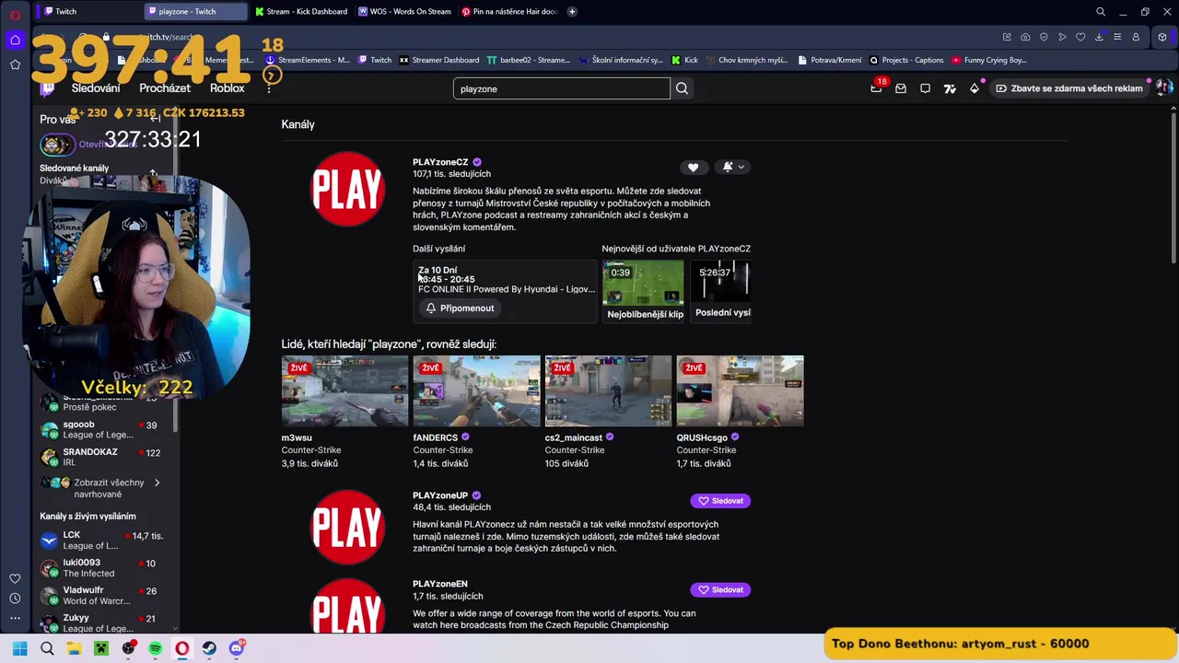1179x663 pixels.
Task: Open Opera sidebar three-dot settings
Action: pos(15,619)
